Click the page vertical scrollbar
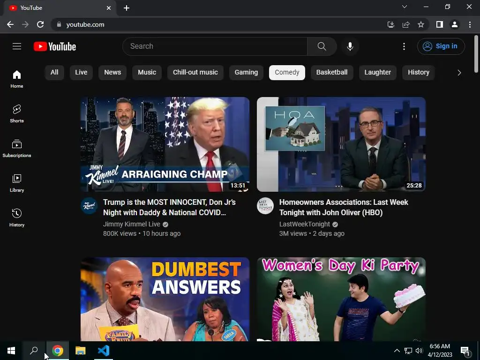The height and width of the screenshot is (360, 480). 476,54
